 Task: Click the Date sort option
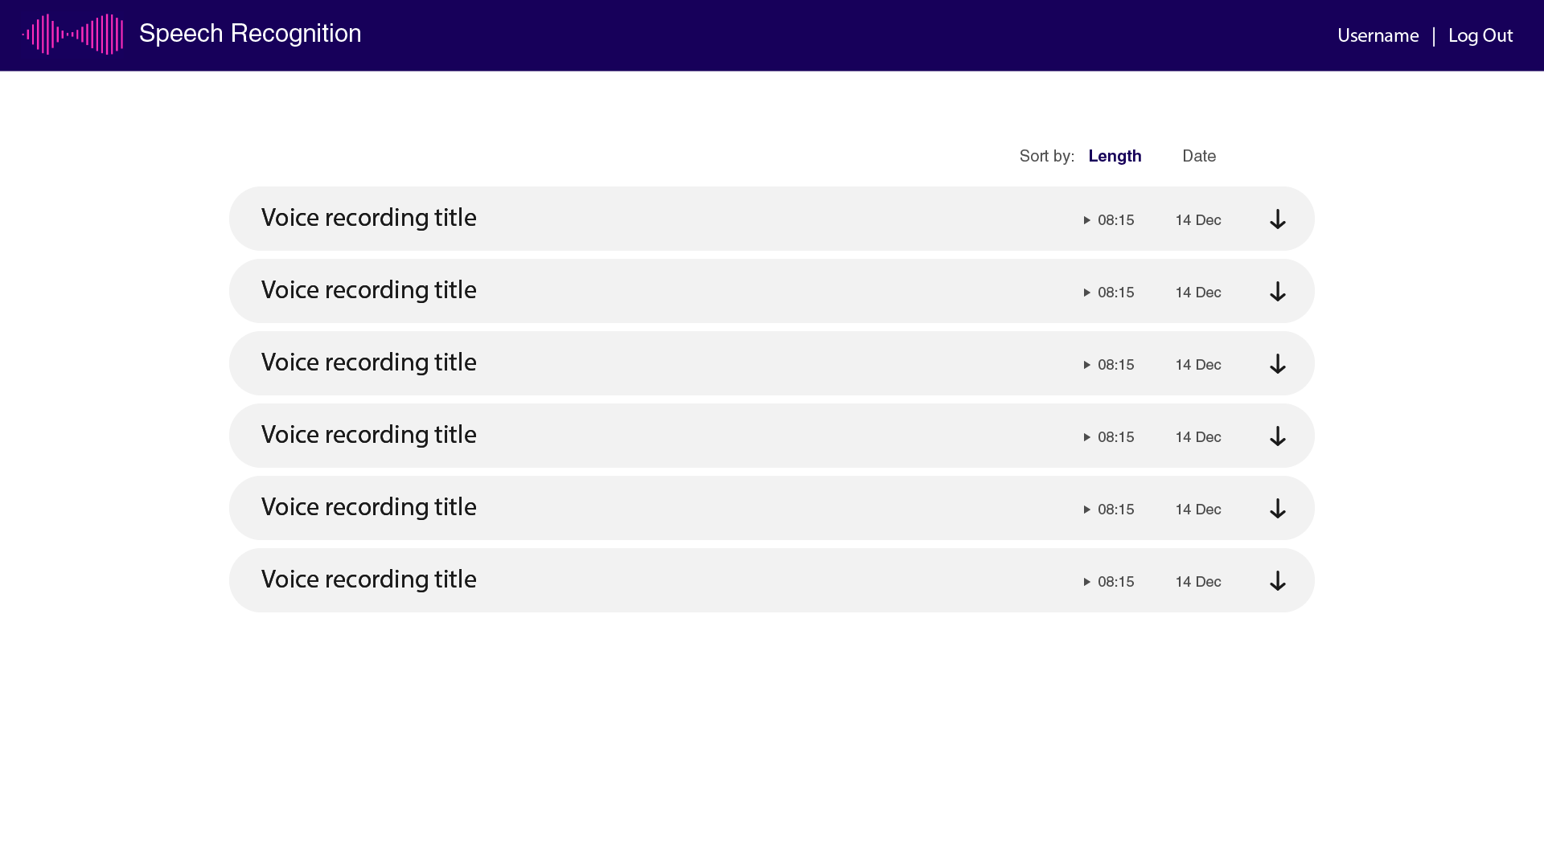point(1199,156)
